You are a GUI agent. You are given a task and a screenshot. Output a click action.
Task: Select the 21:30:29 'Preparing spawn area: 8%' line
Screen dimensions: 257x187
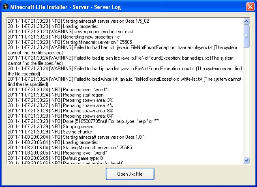pyautogui.click(x=60, y=116)
